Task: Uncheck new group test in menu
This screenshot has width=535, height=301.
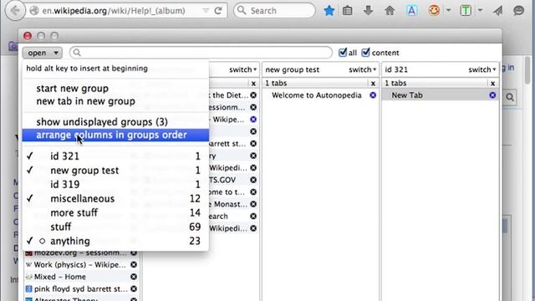Action: (115, 171)
